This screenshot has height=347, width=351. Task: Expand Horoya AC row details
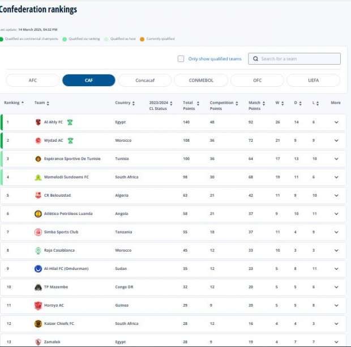[336, 306]
